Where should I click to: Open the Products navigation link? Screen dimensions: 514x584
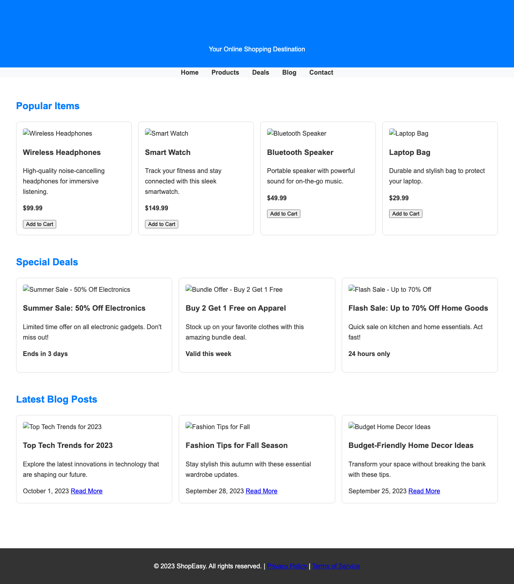click(225, 72)
